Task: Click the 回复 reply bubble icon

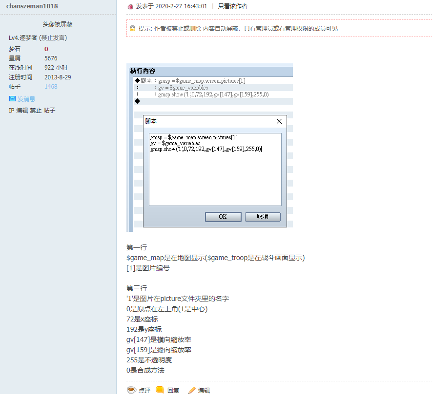Action: [160, 390]
